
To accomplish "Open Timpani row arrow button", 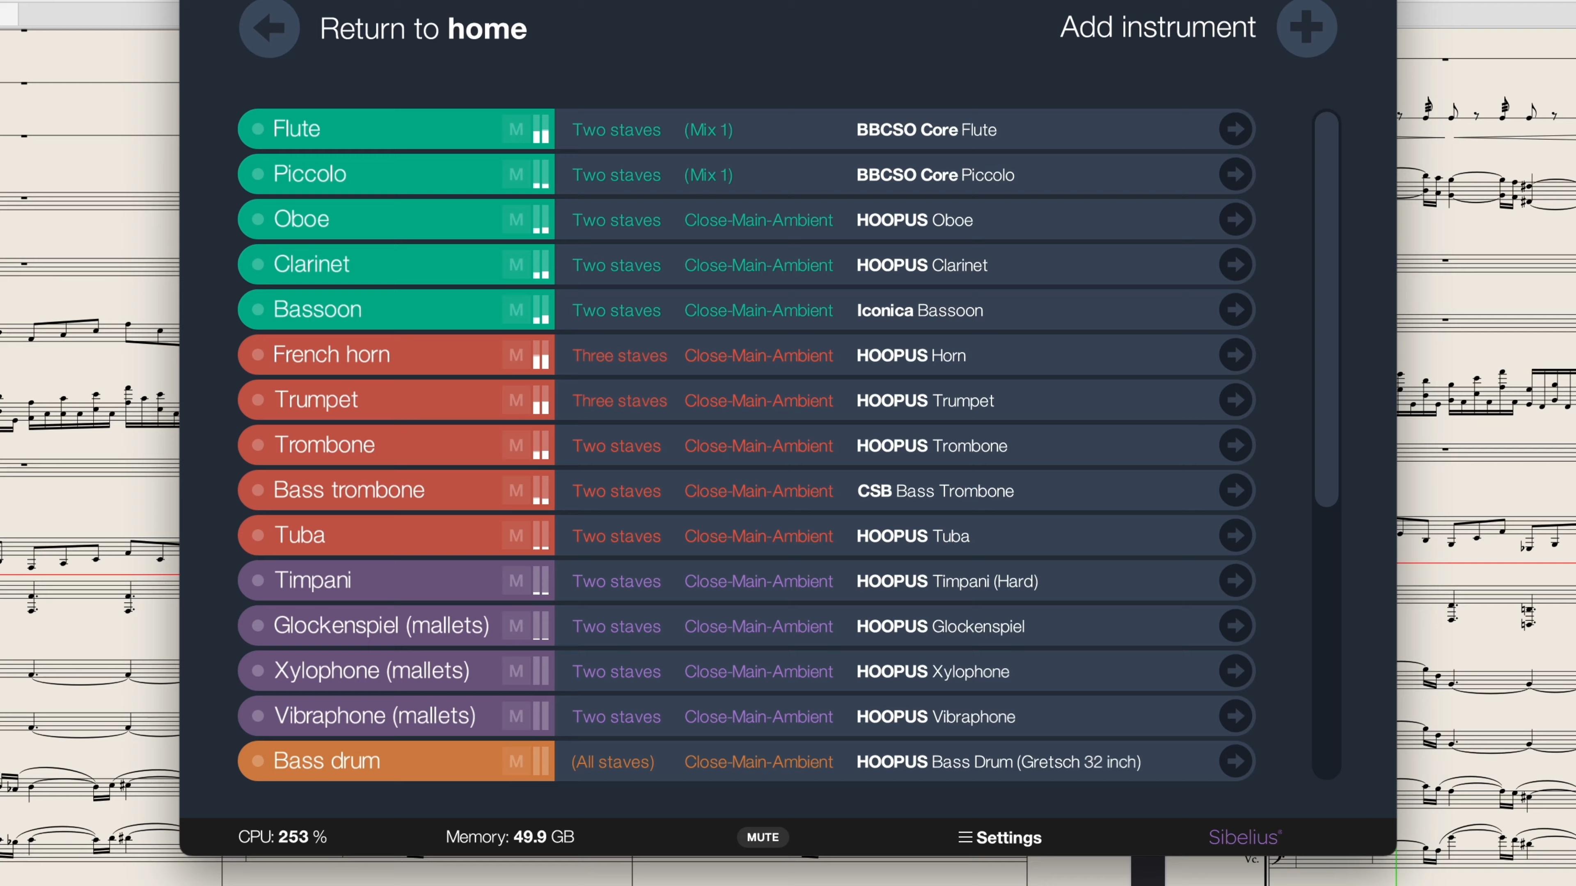I will (1235, 581).
